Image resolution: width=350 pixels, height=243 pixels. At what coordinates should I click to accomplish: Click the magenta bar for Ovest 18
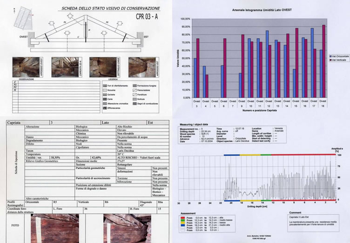(323, 61)
